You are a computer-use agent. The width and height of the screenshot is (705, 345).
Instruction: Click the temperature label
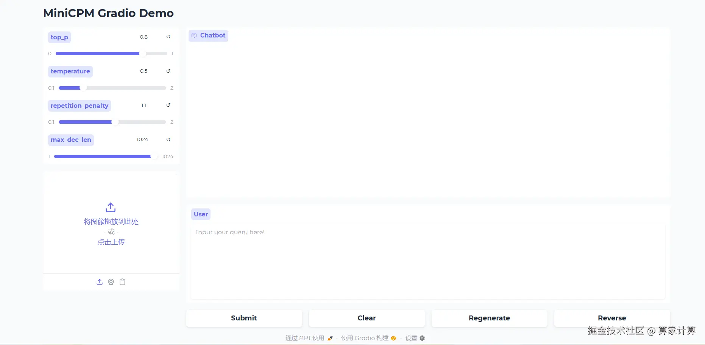(x=70, y=71)
